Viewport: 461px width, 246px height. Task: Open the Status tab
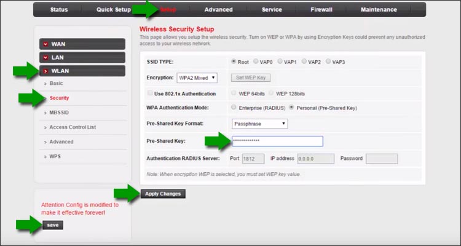tap(59, 10)
